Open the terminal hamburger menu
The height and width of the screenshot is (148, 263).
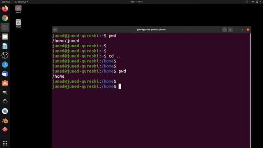coord(230,30)
